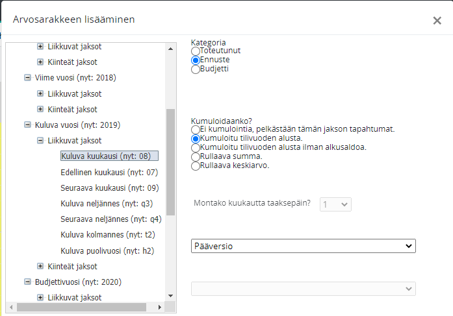Open the Montako kuukautta taaksepäin dropdown
Screen dimensions: 453x316
point(336,204)
